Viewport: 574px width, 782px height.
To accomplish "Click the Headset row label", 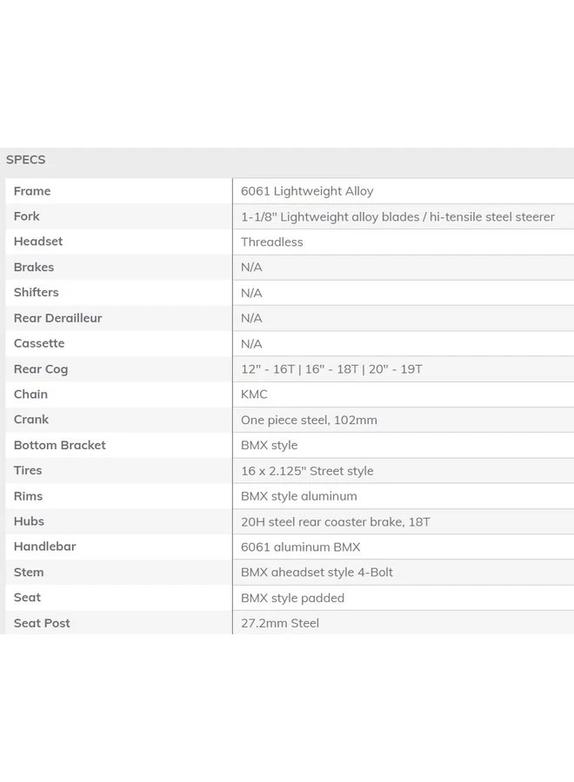I will pyautogui.click(x=38, y=242).
